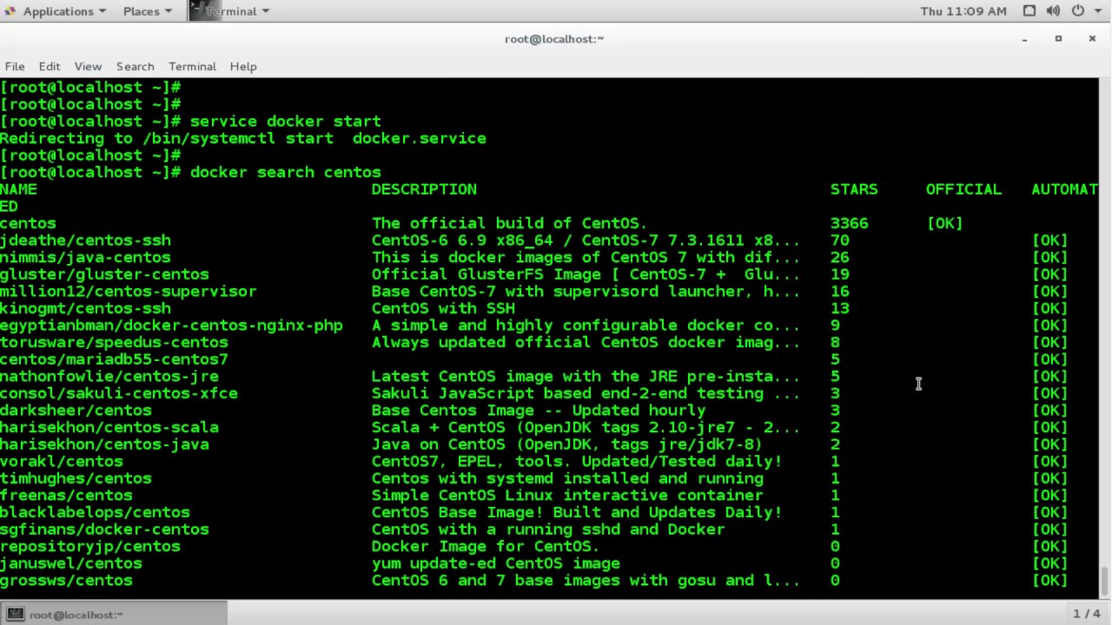Click 'blacklabelops/centos' entry
The image size is (1112, 625).
point(95,512)
